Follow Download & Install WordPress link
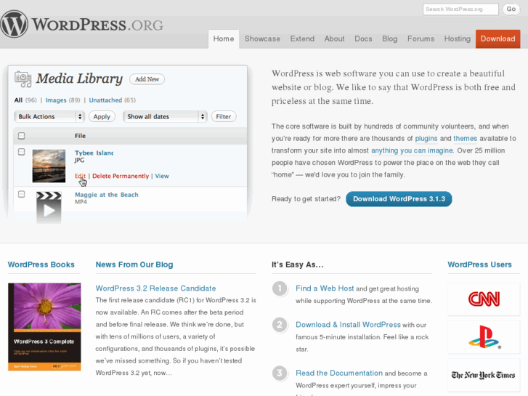Viewport: 528px width, 396px height. [x=348, y=325]
